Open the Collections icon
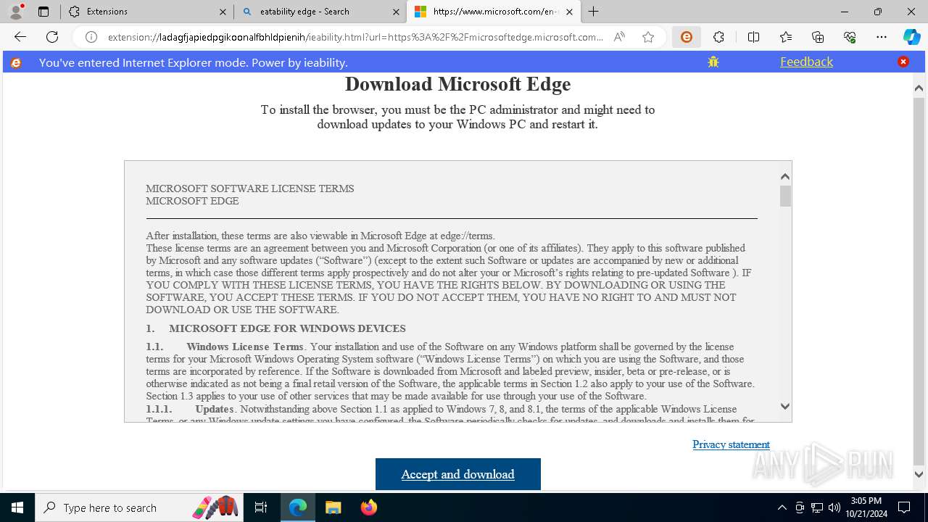The width and height of the screenshot is (928, 522). tap(818, 37)
